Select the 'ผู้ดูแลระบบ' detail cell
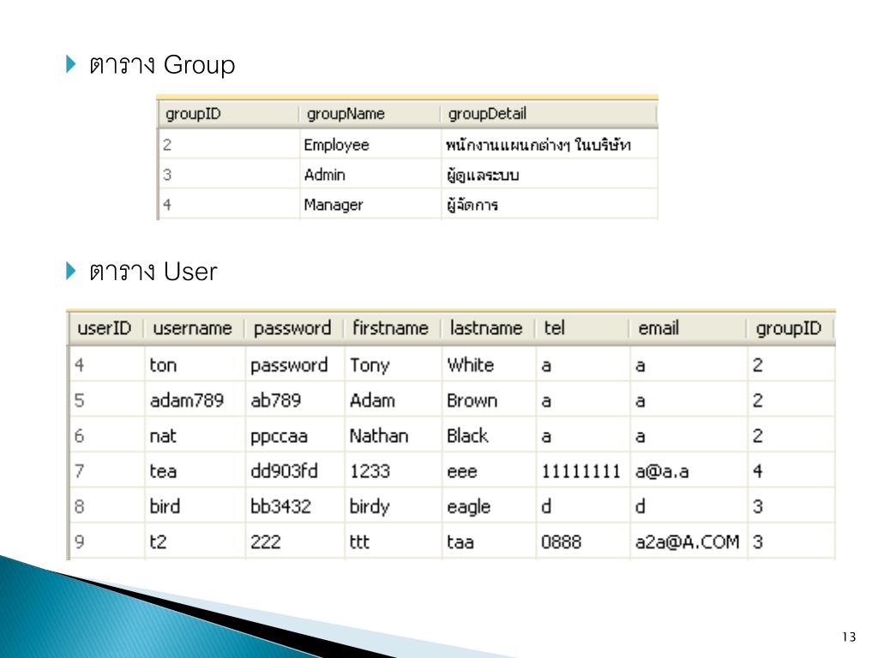878x658 pixels. pos(550,175)
